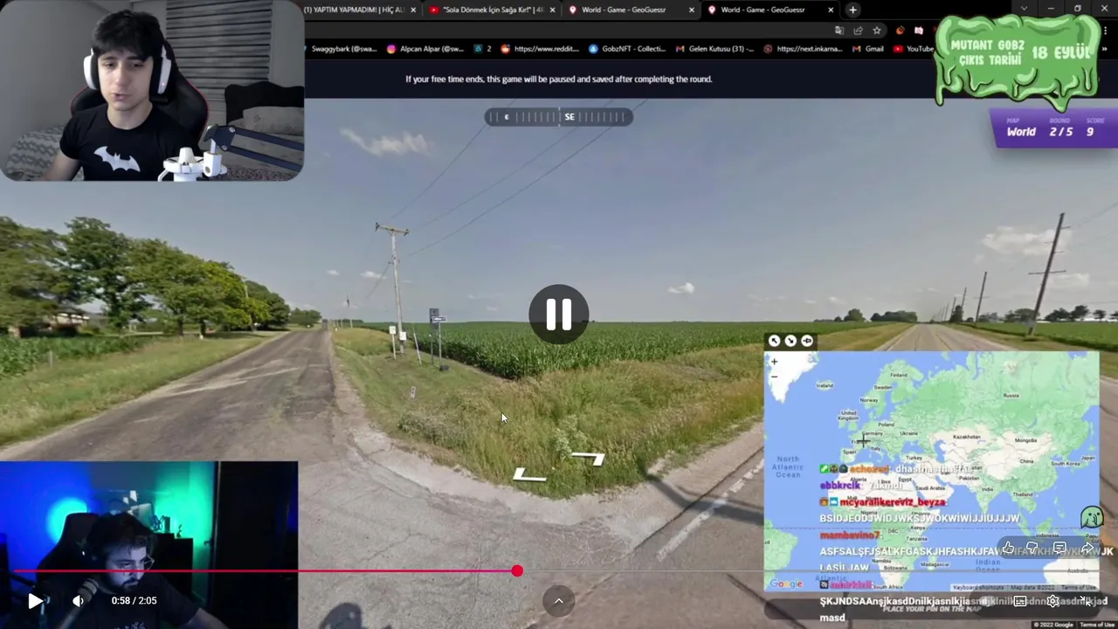
Task: Open the reddit.com bookmark
Action: coord(540,49)
